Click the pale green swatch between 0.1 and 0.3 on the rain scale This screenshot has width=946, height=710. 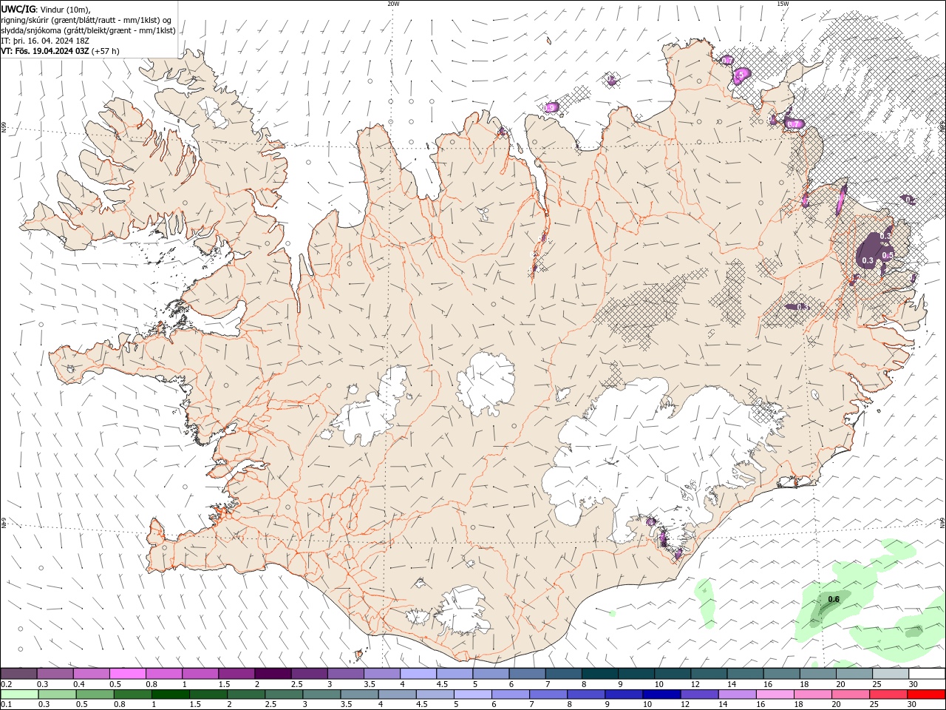19,694
